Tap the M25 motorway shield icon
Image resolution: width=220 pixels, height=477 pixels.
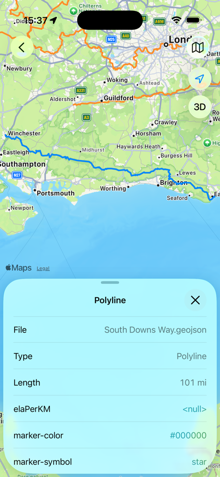(110, 39)
